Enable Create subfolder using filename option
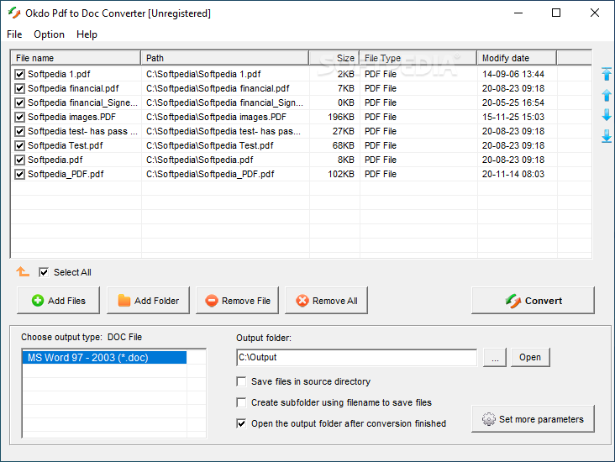 (241, 402)
